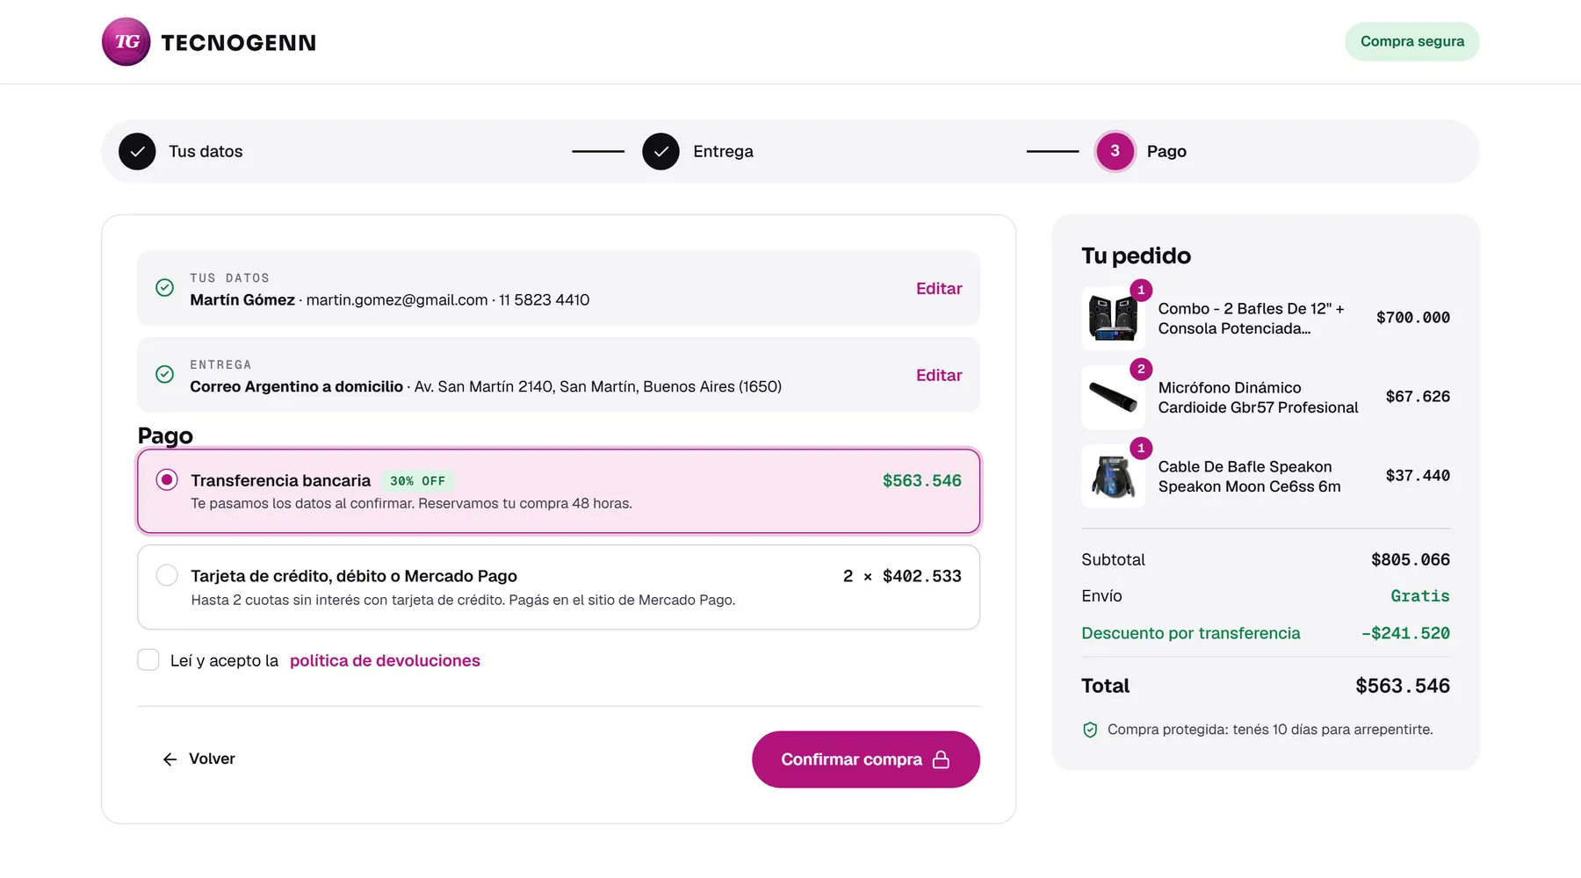
Task: Click green check icon beside Tus Datos
Action: [x=164, y=288]
